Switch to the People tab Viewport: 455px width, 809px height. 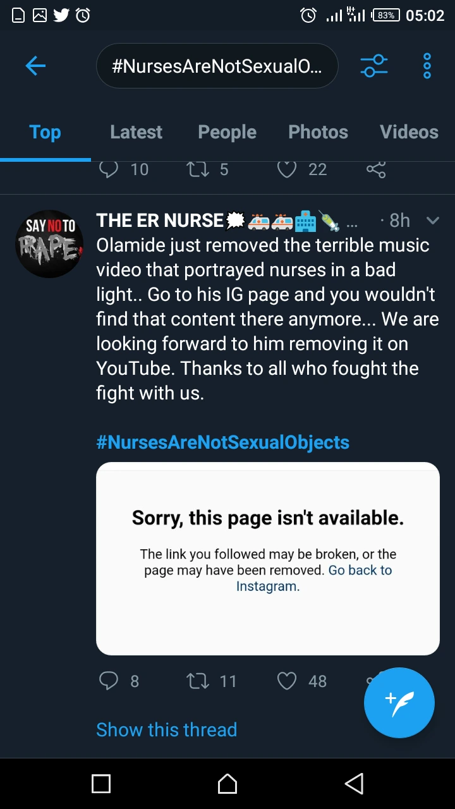(227, 131)
